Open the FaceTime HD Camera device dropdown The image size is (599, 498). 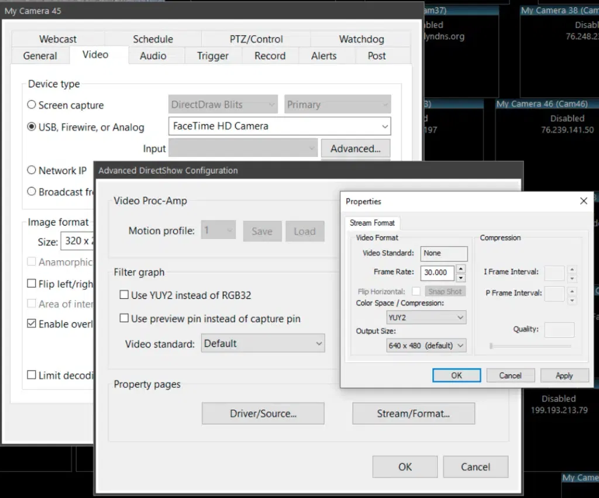(279, 126)
